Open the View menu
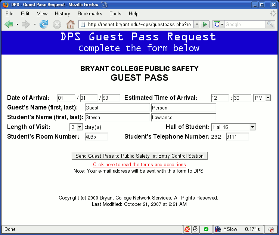This screenshot has width=279, height=235. click(42, 14)
